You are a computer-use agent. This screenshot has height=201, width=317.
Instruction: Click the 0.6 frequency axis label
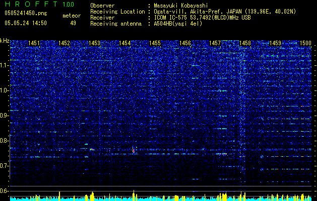pos(5,191)
